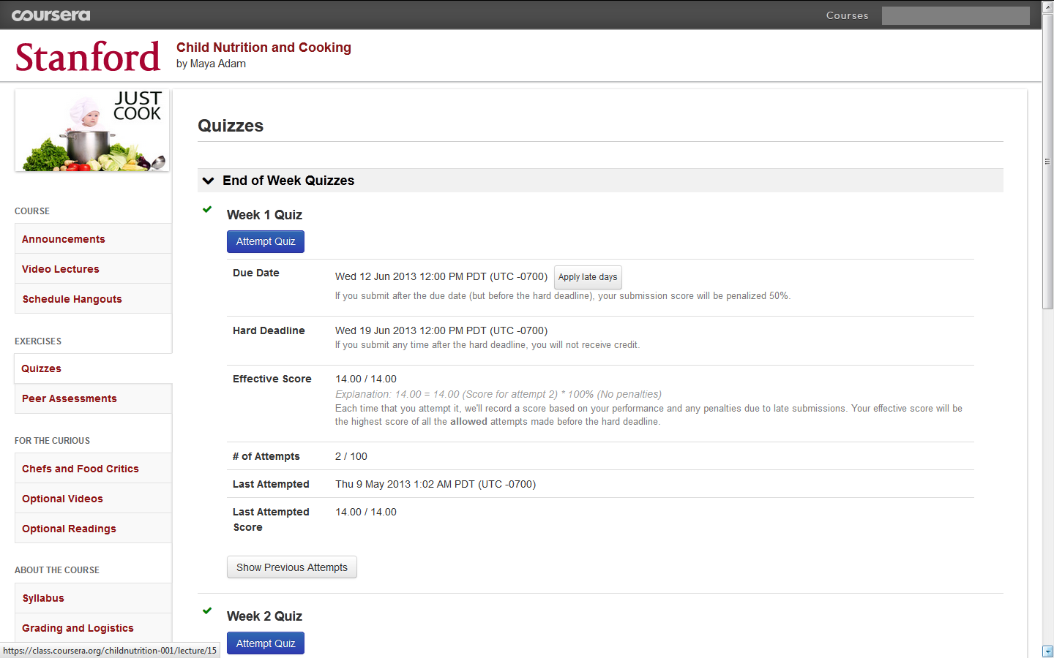Open Chefs and Food Critics page
The height and width of the screenshot is (658, 1054).
point(93,469)
